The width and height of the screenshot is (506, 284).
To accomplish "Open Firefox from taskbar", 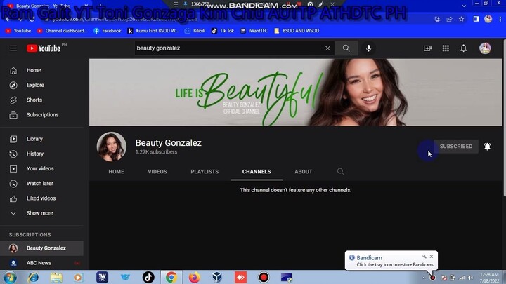I will 194,277.
